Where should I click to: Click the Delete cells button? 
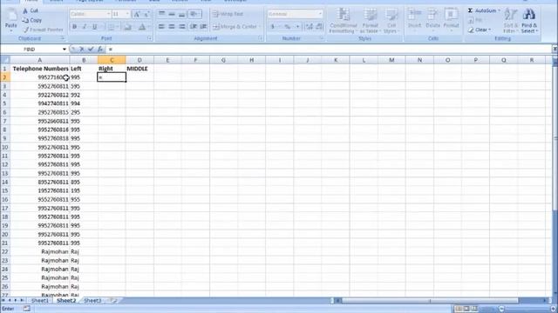point(432,20)
